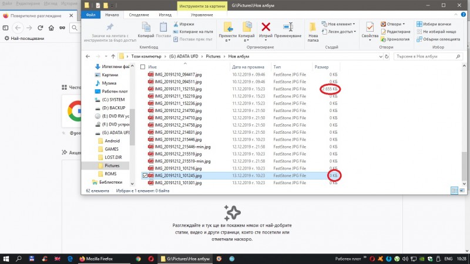Switch to details view icon
This screenshot has width=470, height=264.
pos(454,191)
